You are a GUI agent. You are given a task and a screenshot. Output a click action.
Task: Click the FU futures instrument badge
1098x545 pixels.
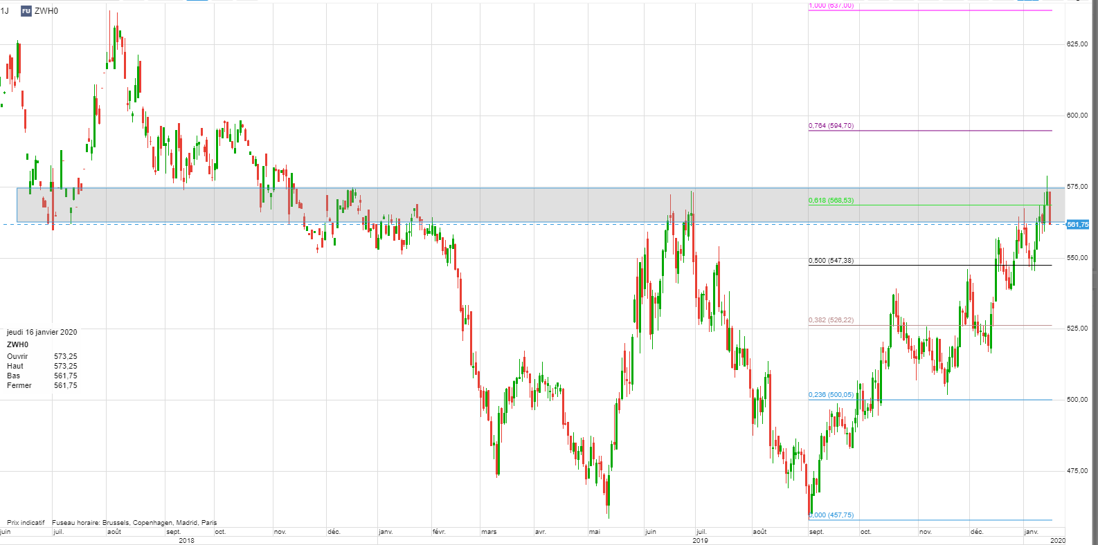[26, 11]
